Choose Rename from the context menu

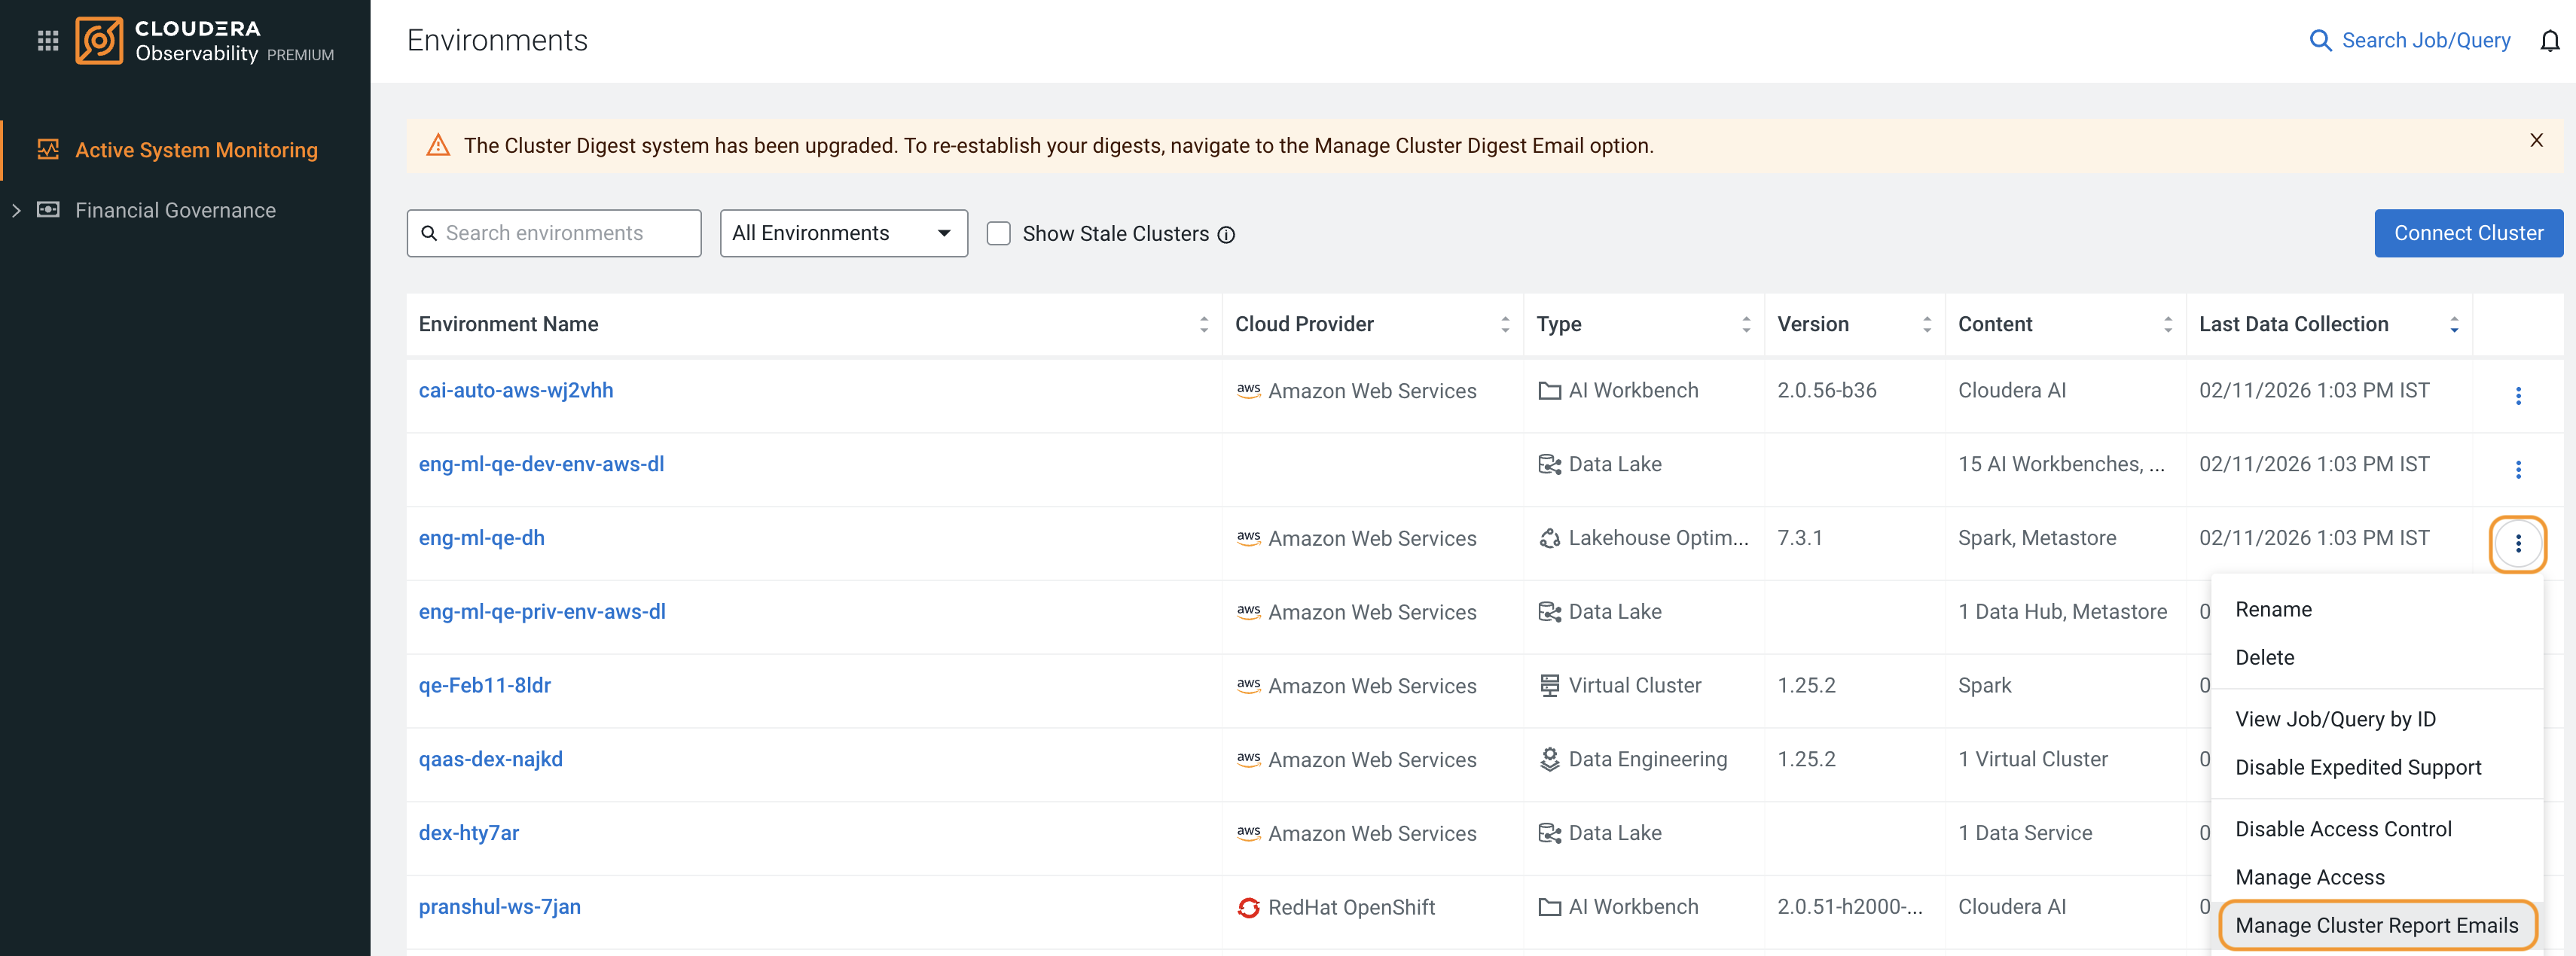2273,610
